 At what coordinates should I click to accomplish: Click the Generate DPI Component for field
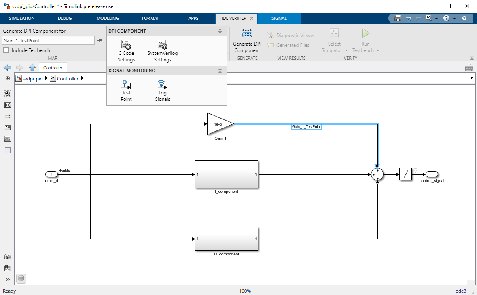(49, 40)
